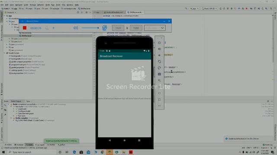Open the Android project view dropdown
Viewport: 277px width, 155px height.
click(x=10, y=12)
